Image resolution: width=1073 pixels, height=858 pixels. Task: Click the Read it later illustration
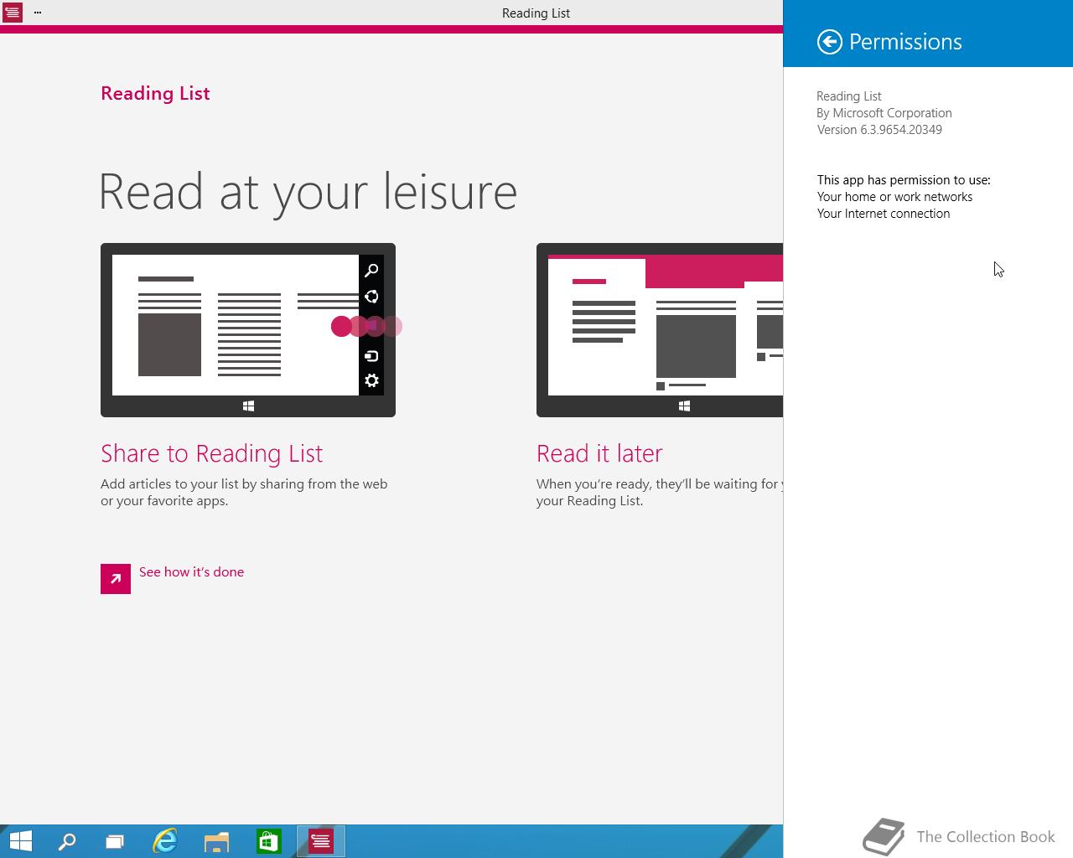660,330
